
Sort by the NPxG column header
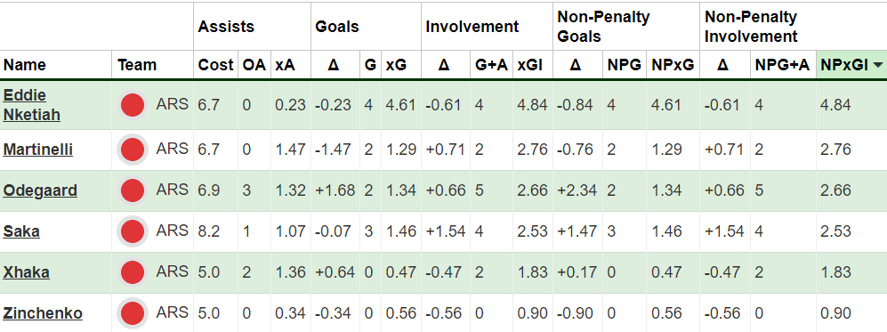point(673,65)
